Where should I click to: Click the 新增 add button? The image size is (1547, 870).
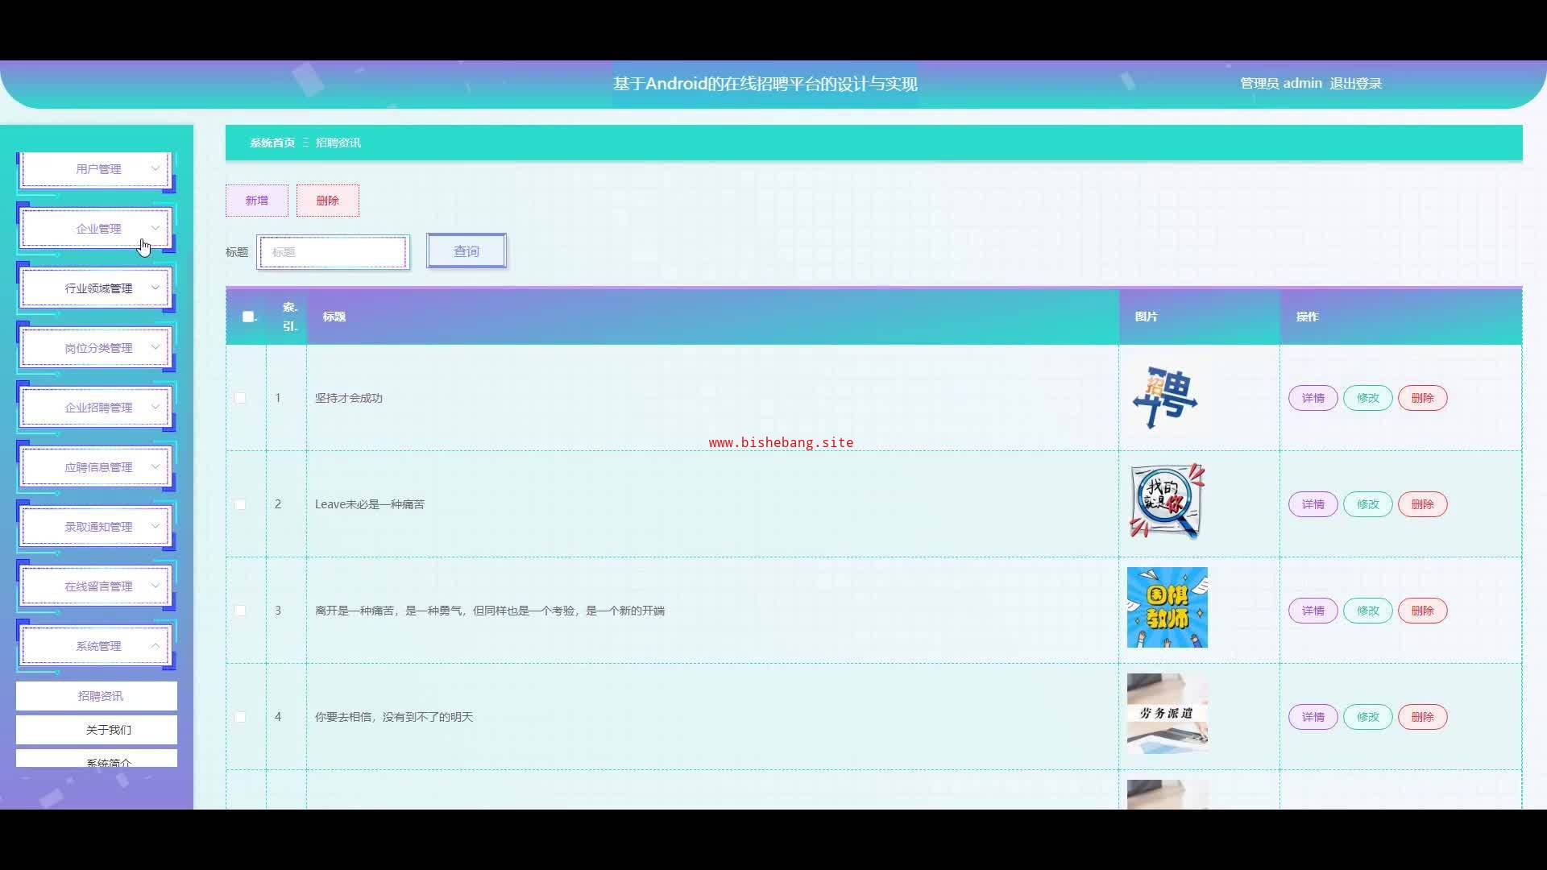pos(256,201)
